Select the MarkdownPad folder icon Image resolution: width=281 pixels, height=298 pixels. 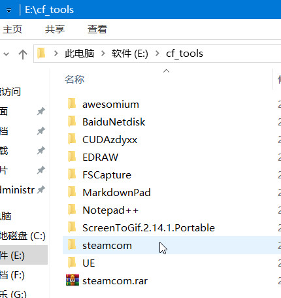click(72, 192)
